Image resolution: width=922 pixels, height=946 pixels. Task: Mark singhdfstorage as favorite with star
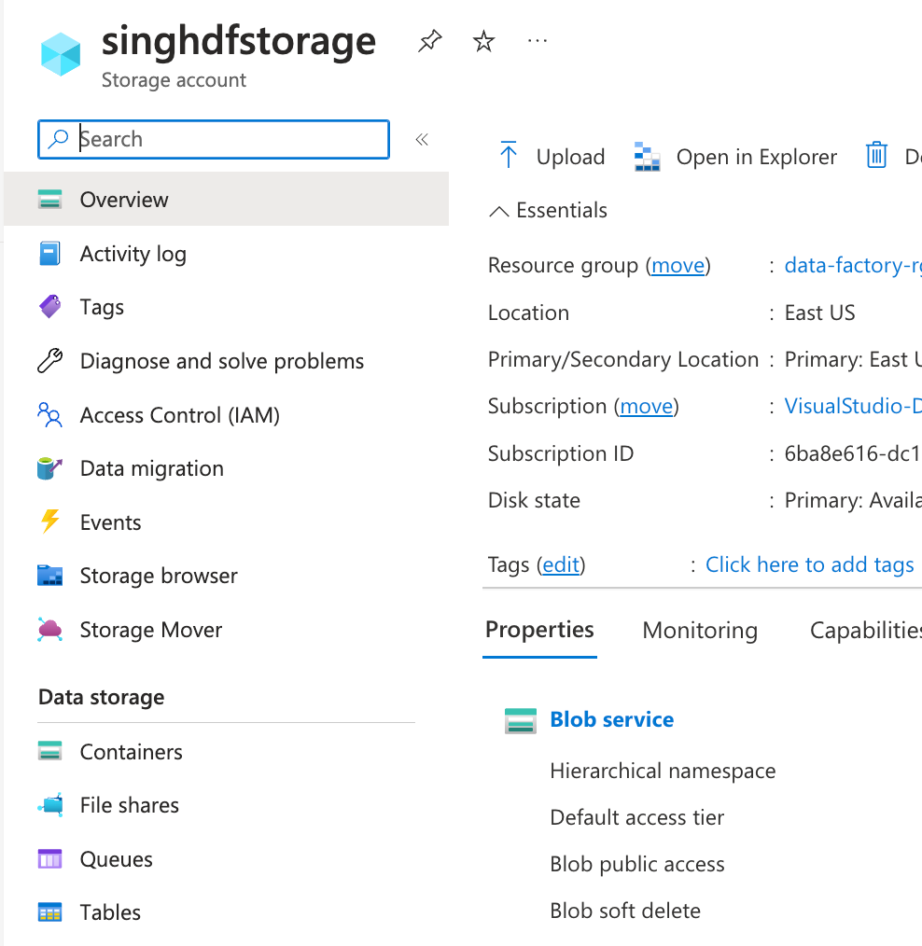click(x=483, y=40)
